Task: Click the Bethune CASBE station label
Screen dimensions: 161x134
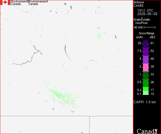Action: (139, 4)
